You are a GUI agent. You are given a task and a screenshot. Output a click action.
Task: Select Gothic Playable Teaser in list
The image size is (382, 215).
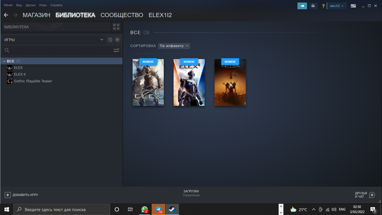[33, 81]
